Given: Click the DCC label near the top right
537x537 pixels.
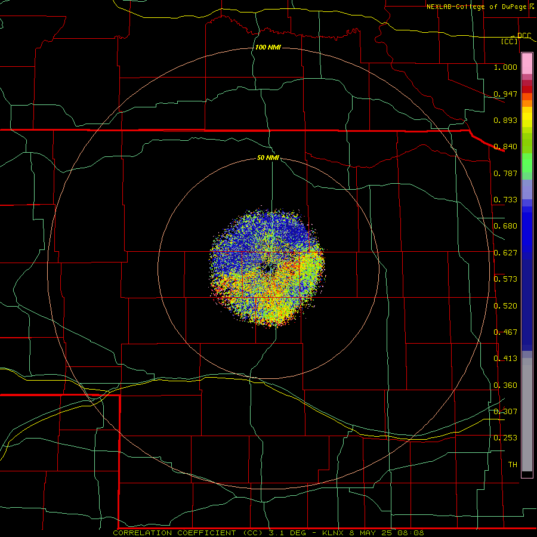Looking at the screenshot, I should pos(524,35).
